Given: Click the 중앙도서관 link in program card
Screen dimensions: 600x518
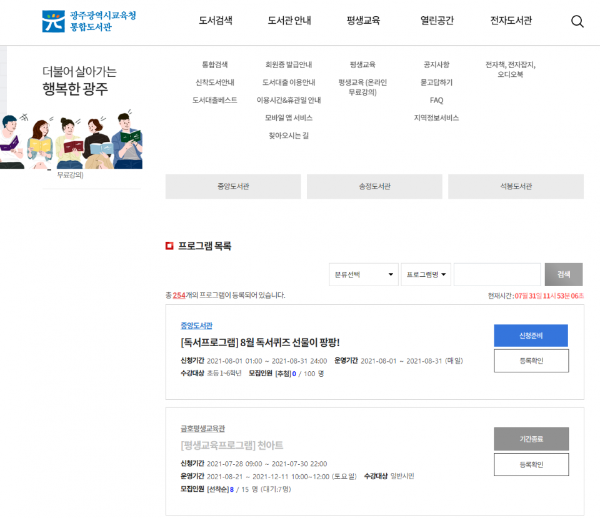Looking at the screenshot, I should [196, 326].
